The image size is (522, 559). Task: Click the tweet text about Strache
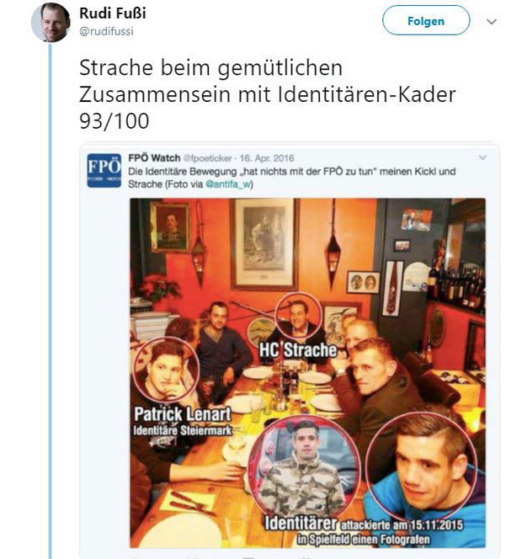[x=268, y=94]
